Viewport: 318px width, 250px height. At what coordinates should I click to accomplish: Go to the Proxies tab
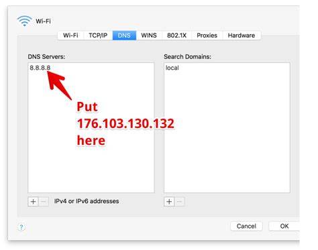[x=207, y=36]
